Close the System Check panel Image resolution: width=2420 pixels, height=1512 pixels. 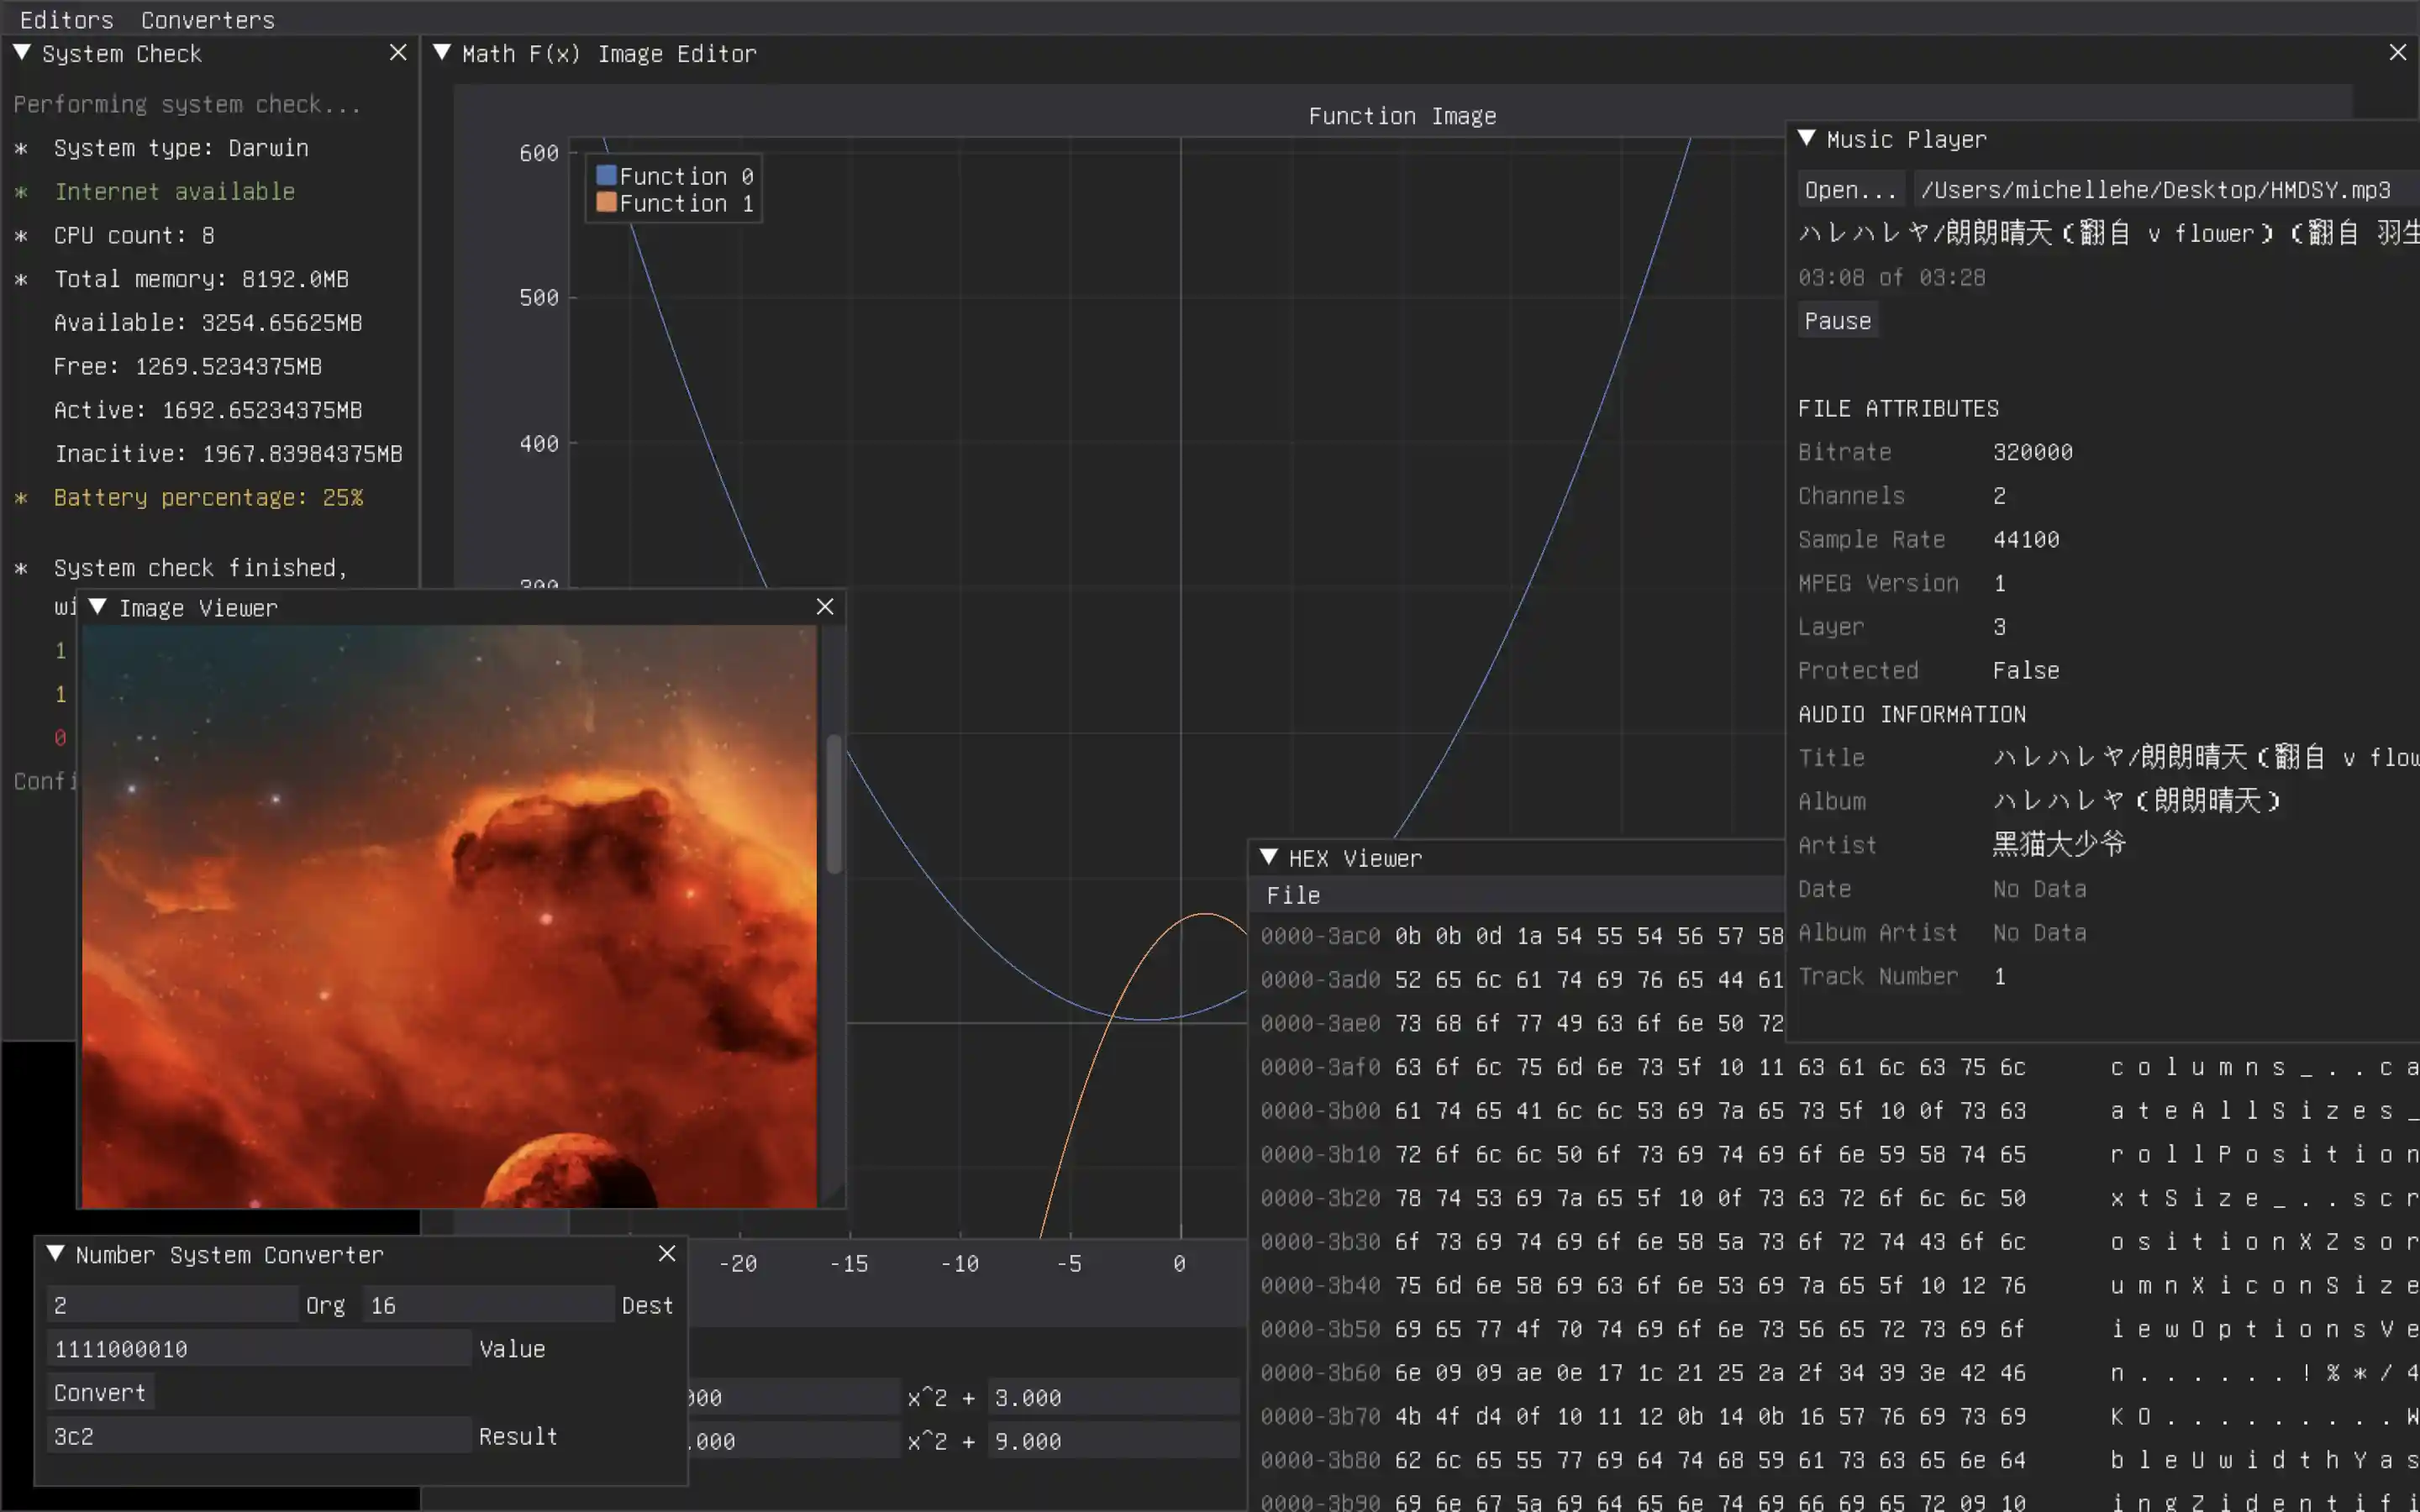point(398,53)
